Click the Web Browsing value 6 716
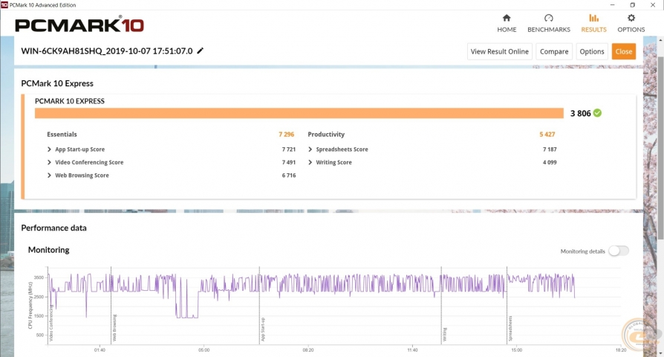664x357 pixels. (289, 175)
